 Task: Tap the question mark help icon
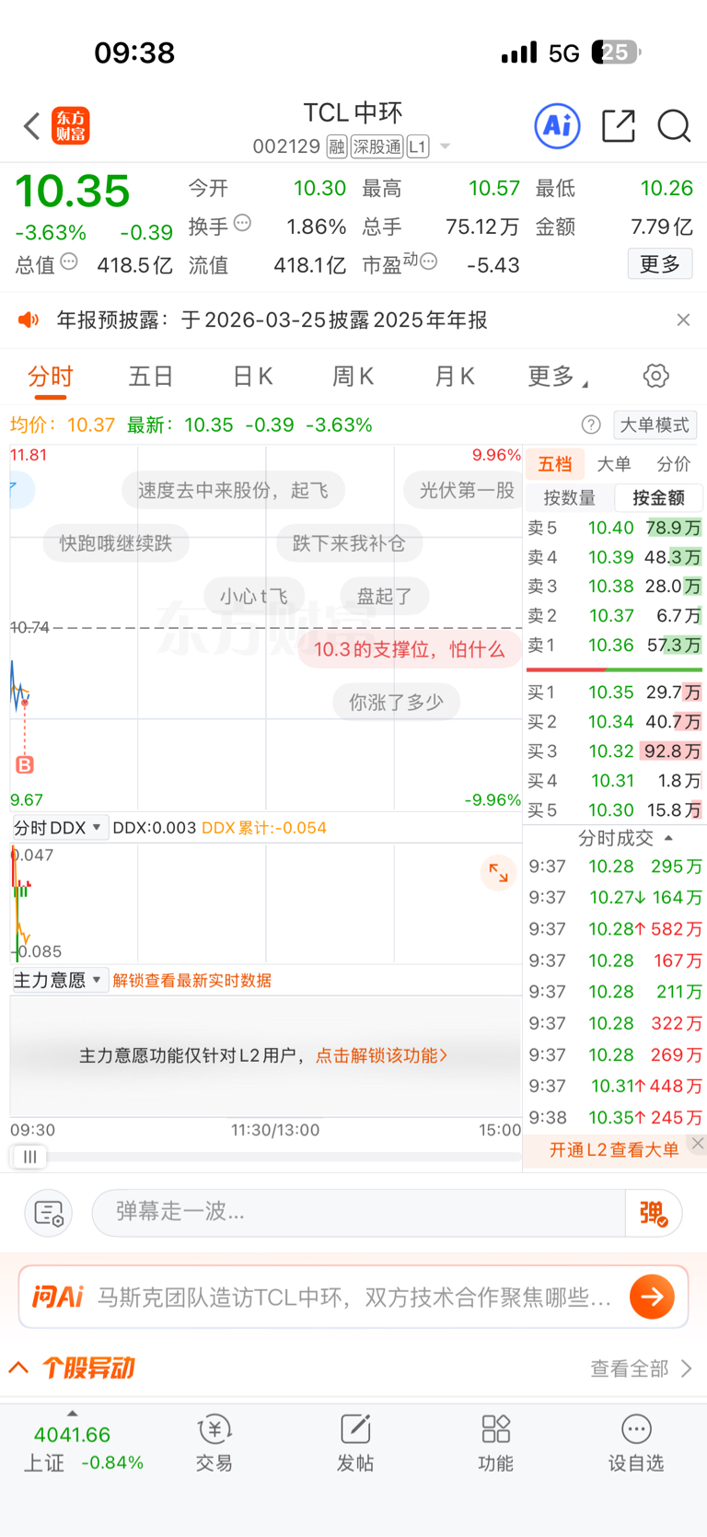[x=591, y=425]
